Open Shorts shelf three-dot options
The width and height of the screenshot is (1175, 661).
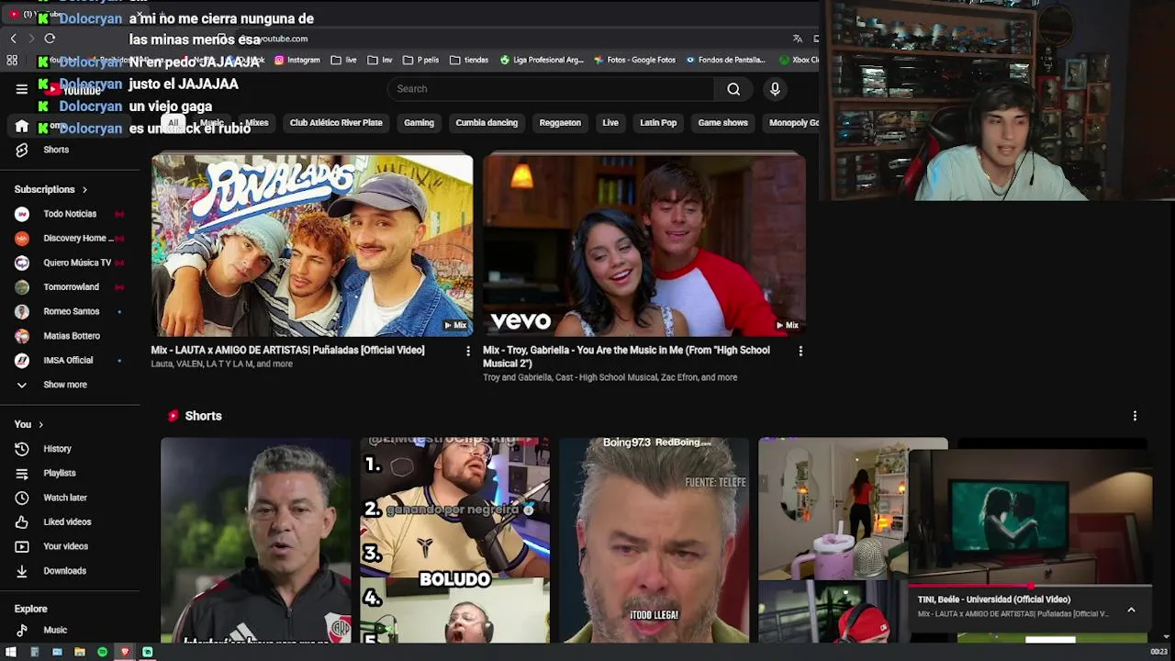click(1135, 416)
